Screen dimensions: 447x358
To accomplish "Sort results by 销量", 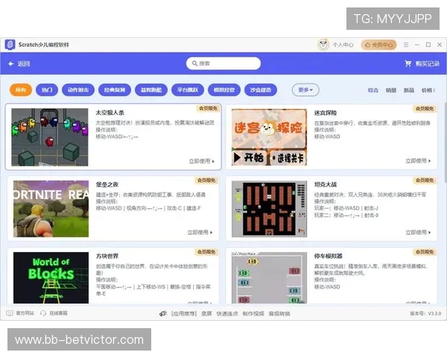I will click(391, 90).
